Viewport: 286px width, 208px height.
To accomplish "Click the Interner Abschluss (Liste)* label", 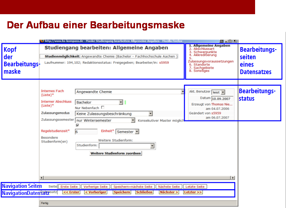I will click(56, 103).
